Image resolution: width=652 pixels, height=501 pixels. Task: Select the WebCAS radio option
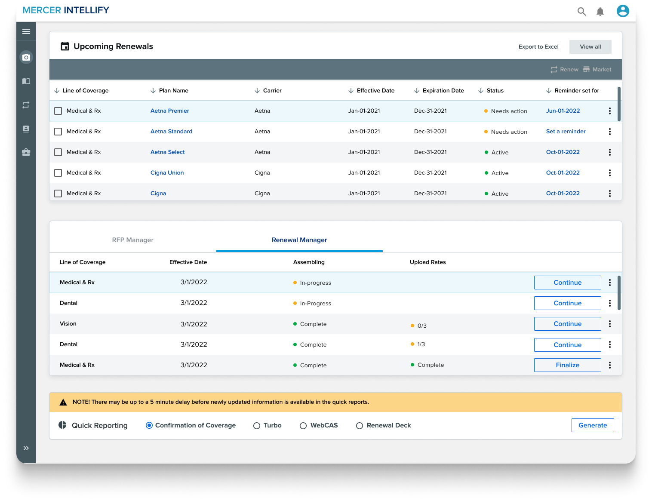[x=303, y=426]
